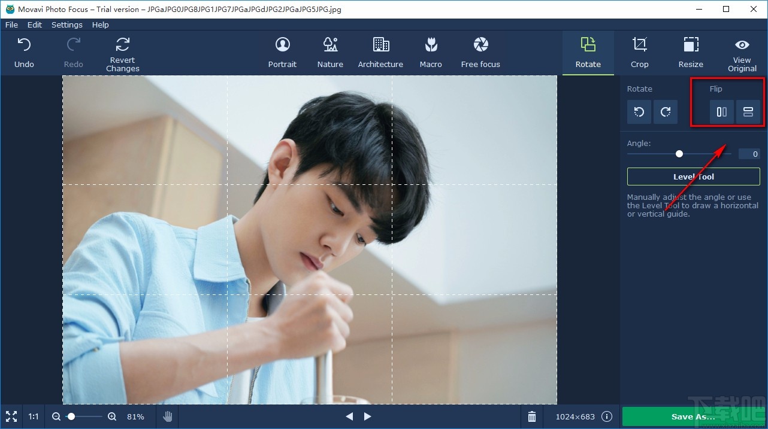This screenshot has height=429, width=768.
Task: View the image at 1:1 size
Action: pos(33,416)
